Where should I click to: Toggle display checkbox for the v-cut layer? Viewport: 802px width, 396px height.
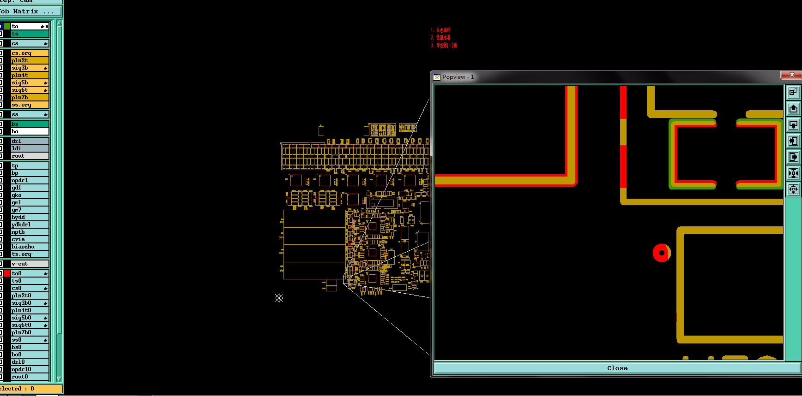pos(1,264)
